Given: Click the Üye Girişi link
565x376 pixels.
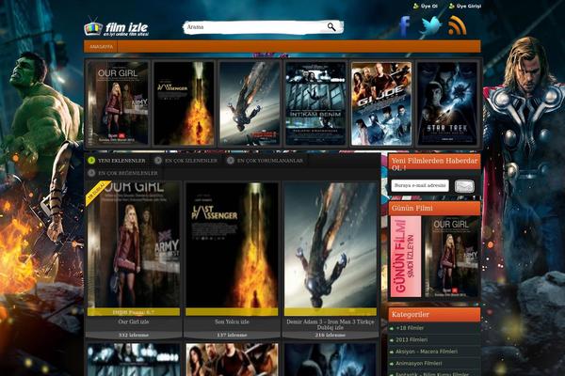Looking at the screenshot, I should click(x=465, y=7).
